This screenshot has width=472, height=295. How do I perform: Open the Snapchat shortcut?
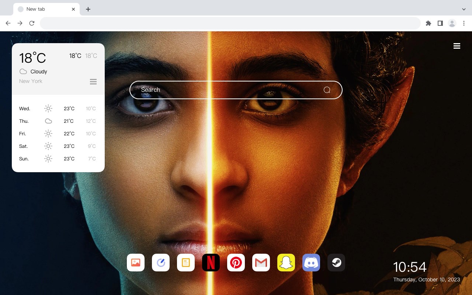tap(286, 263)
